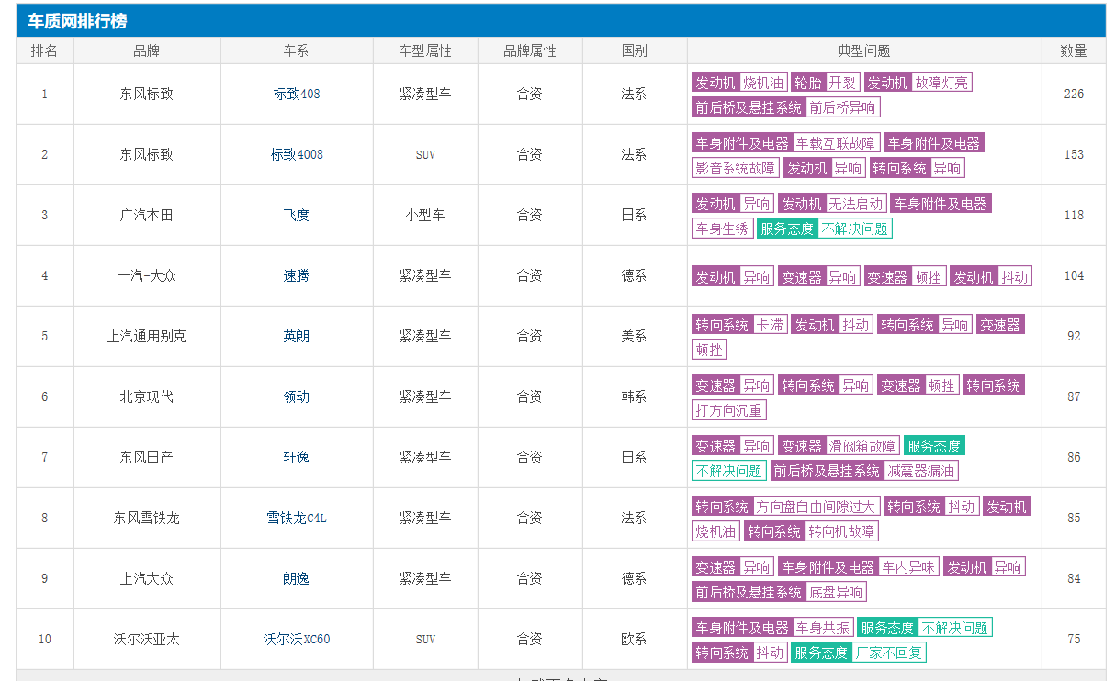Select the 发动机 烧机油 tag for 标致408

[x=740, y=83]
